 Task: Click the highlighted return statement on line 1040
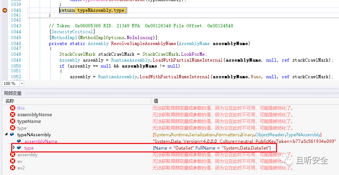coord(93,10)
